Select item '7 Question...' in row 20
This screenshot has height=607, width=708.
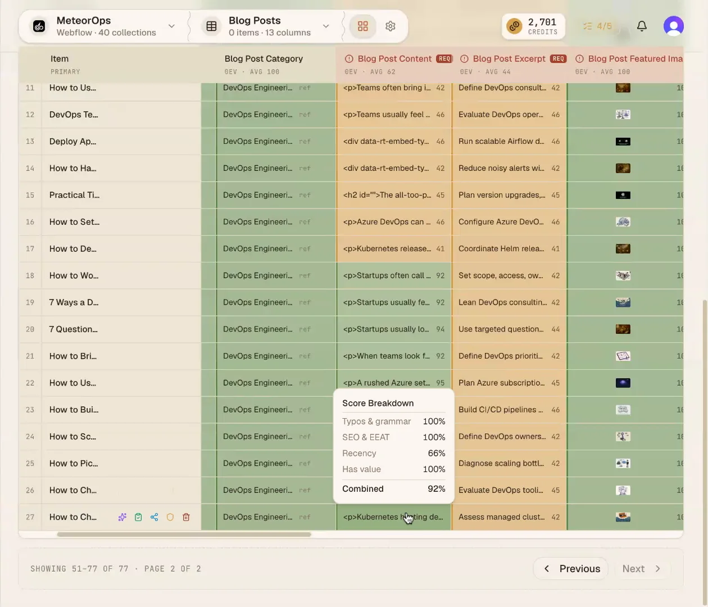click(73, 329)
